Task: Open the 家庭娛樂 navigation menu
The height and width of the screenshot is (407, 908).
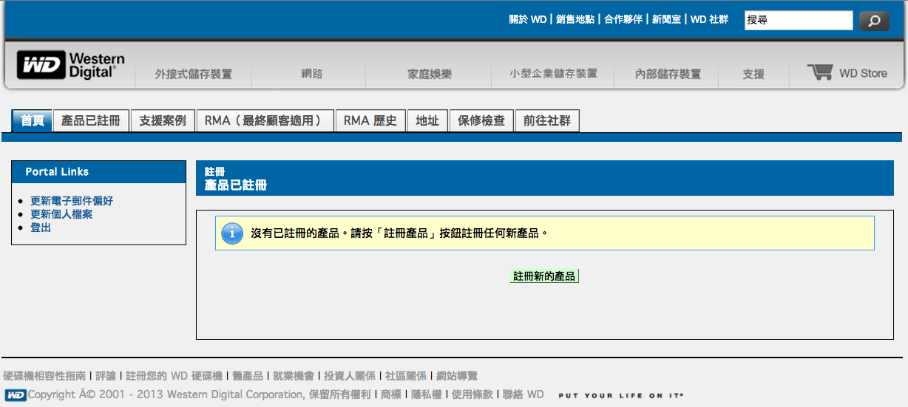Action: 430,74
